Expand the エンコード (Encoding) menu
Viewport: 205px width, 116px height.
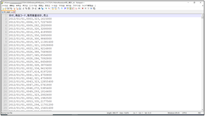coord(33,5)
